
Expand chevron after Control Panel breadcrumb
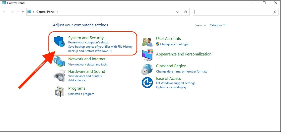pyautogui.click(x=57, y=12)
